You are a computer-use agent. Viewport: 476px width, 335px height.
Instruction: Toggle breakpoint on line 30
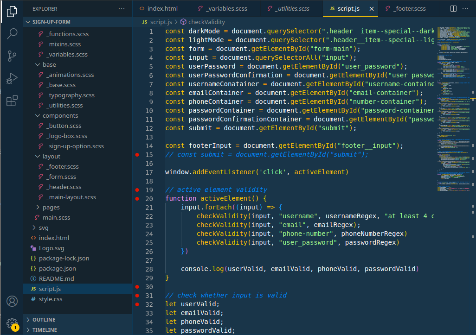pyautogui.click(x=137, y=286)
